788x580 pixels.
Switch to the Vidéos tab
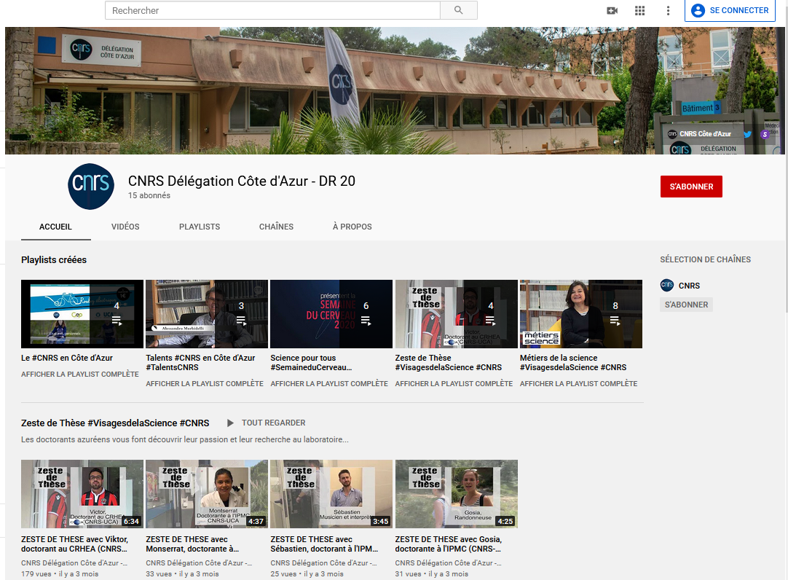[125, 227]
